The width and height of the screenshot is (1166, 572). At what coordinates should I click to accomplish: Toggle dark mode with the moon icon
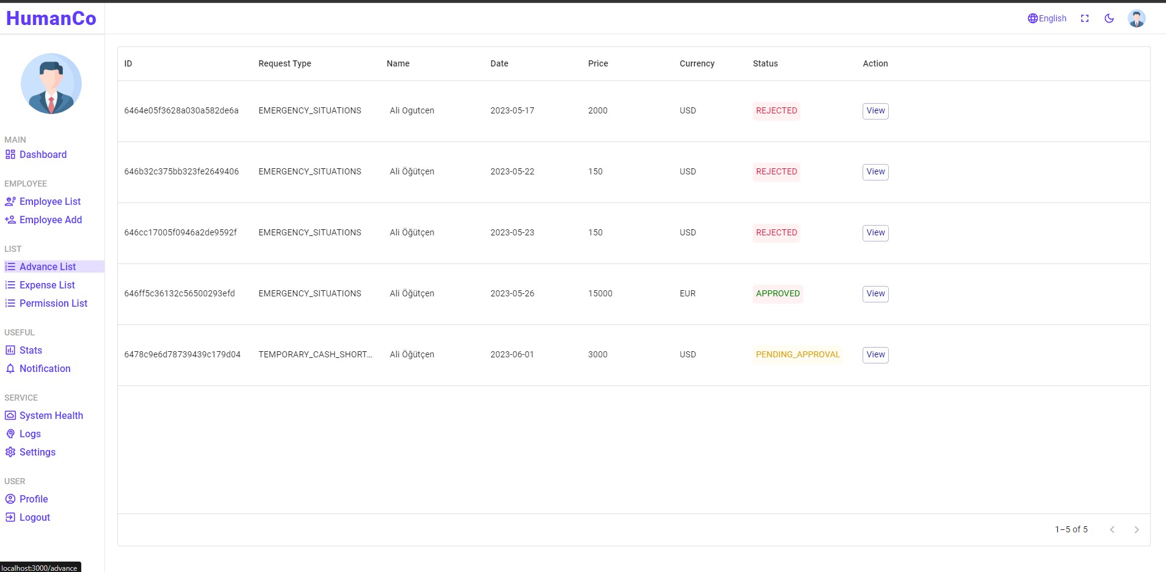pos(1109,18)
